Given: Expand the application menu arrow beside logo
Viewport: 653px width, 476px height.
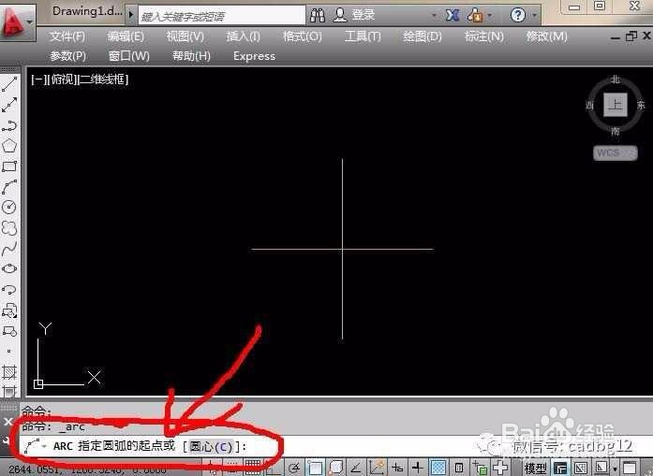Looking at the screenshot, I should coord(30,22).
